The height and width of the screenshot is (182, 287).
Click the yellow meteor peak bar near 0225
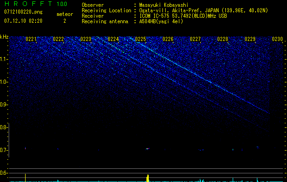148,178
